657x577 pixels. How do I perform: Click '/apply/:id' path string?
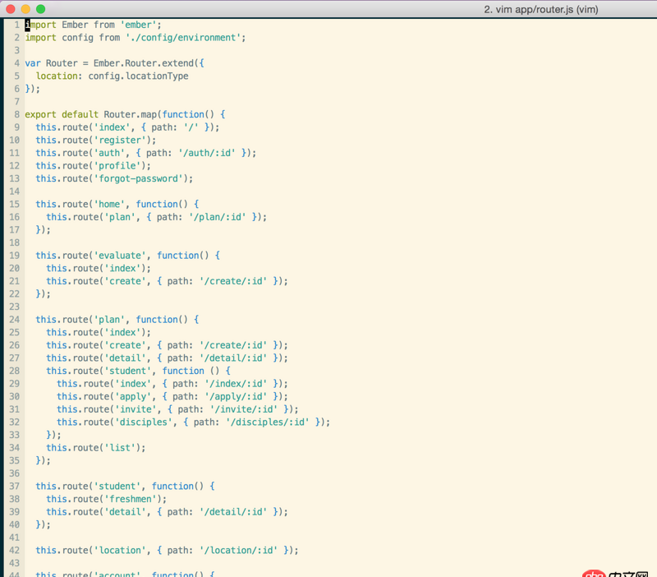click(x=236, y=397)
